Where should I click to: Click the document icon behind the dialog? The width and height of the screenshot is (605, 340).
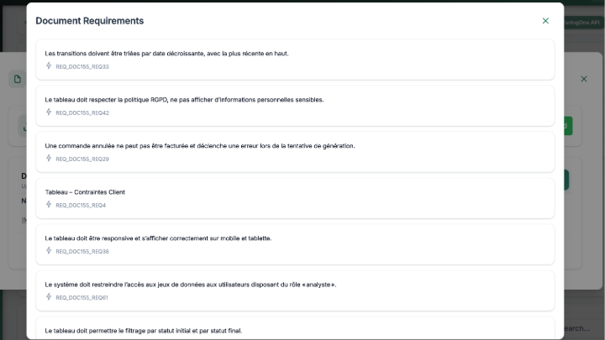click(x=15, y=79)
